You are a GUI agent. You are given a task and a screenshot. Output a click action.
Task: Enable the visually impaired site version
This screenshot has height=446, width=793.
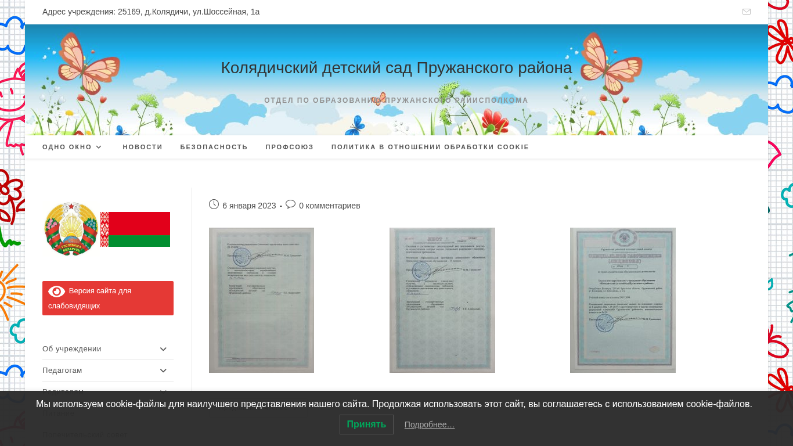[x=108, y=298]
